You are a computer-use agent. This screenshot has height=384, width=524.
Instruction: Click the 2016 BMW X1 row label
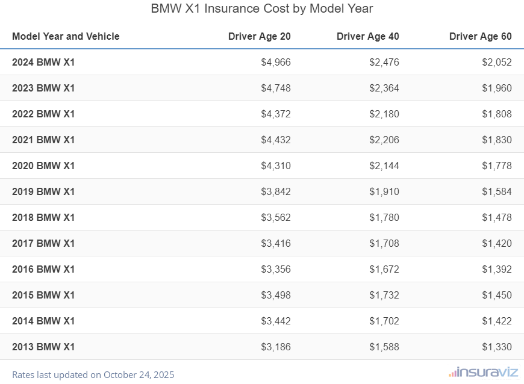coord(43,269)
